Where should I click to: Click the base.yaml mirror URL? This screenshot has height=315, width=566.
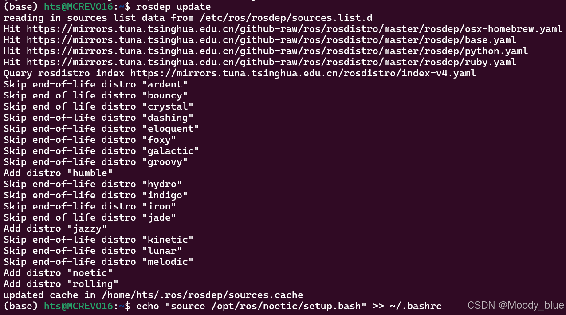click(x=271, y=40)
